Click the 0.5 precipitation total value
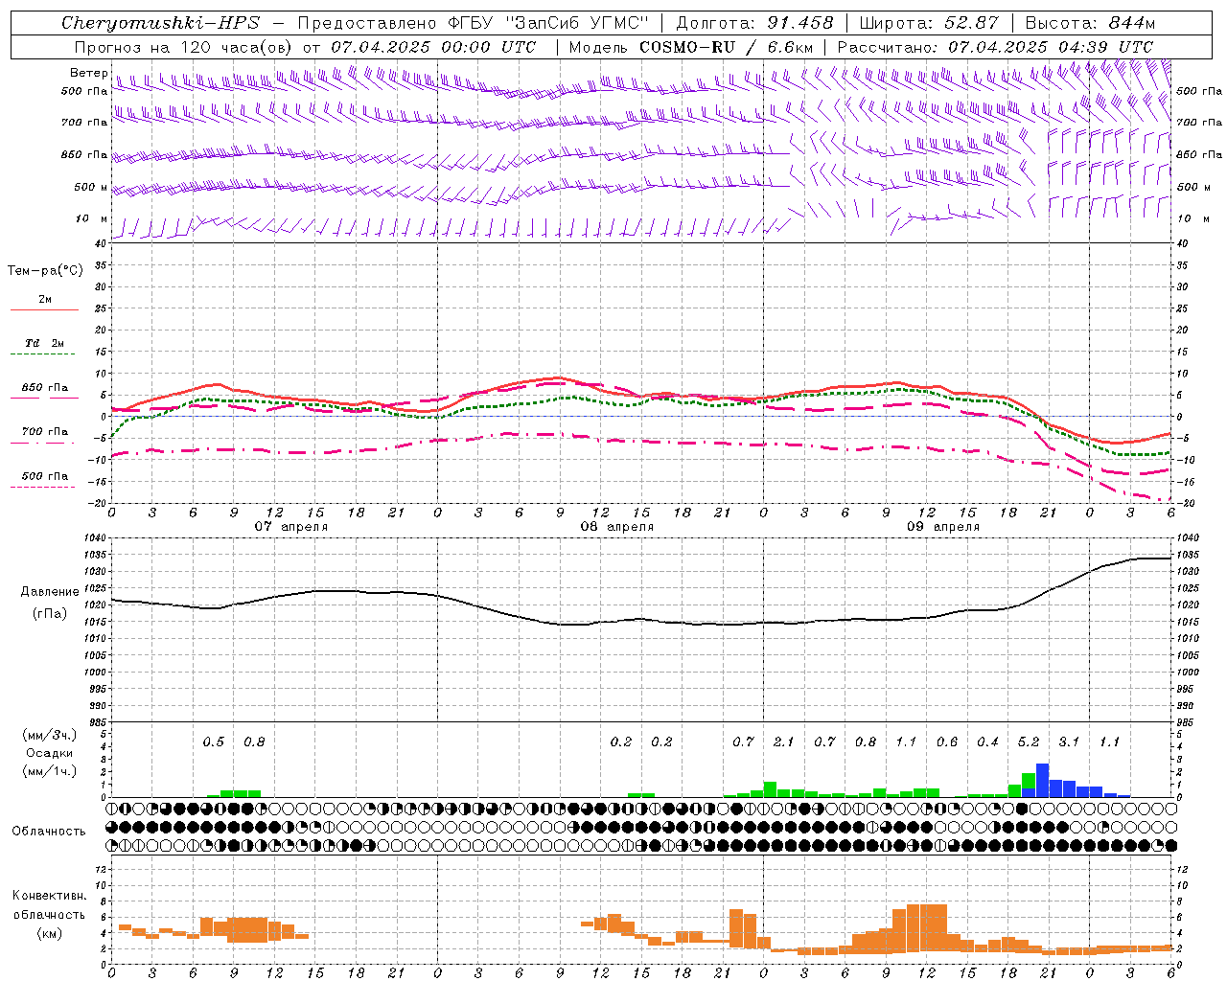The image size is (1227, 981). coord(213,741)
